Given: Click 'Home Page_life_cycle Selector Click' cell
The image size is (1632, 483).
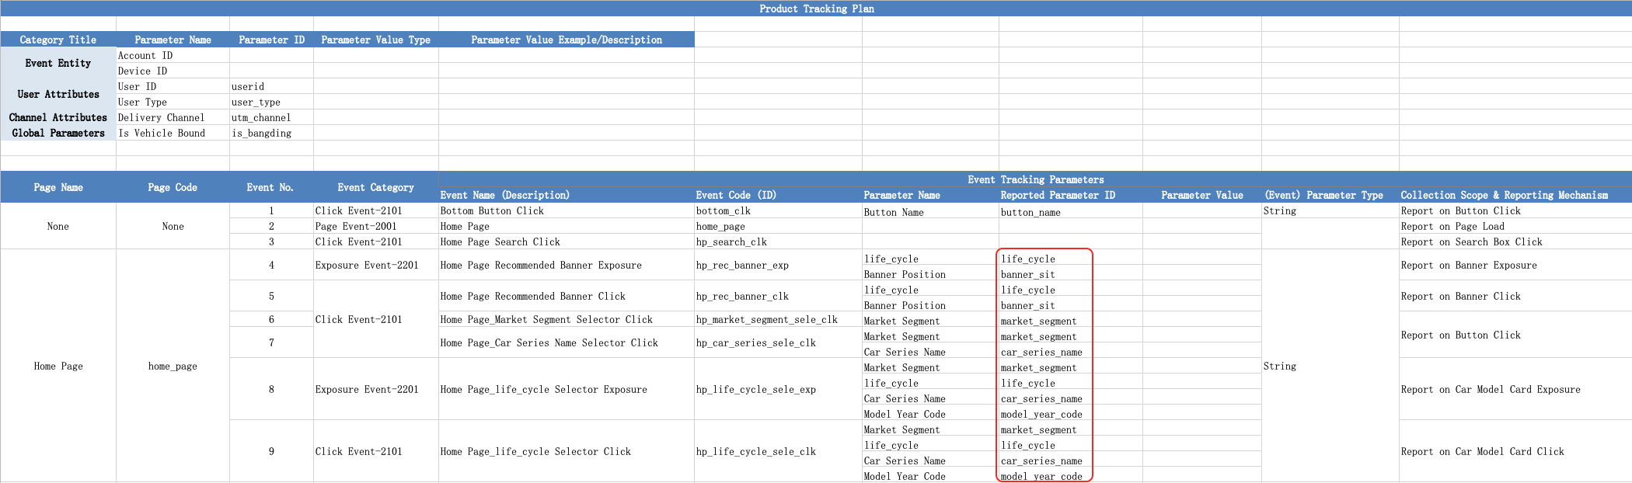Looking at the screenshot, I should point(567,451).
